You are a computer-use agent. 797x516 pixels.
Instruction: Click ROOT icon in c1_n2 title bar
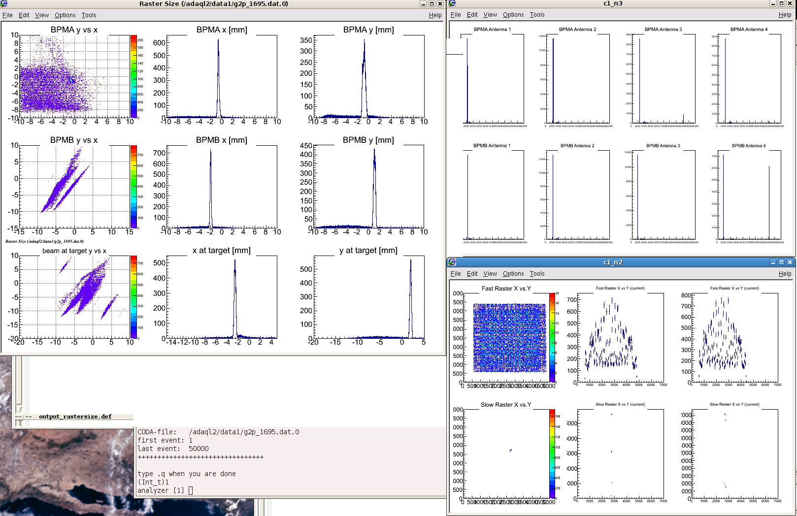452,262
